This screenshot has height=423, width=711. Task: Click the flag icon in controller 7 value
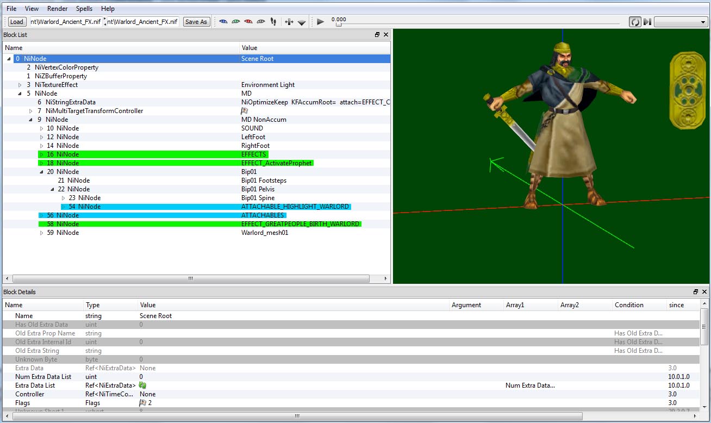click(x=245, y=111)
